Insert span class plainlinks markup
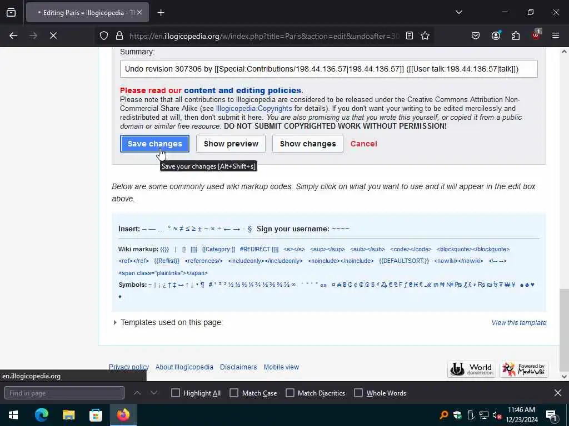This screenshot has width=569, height=426. (163, 273)
